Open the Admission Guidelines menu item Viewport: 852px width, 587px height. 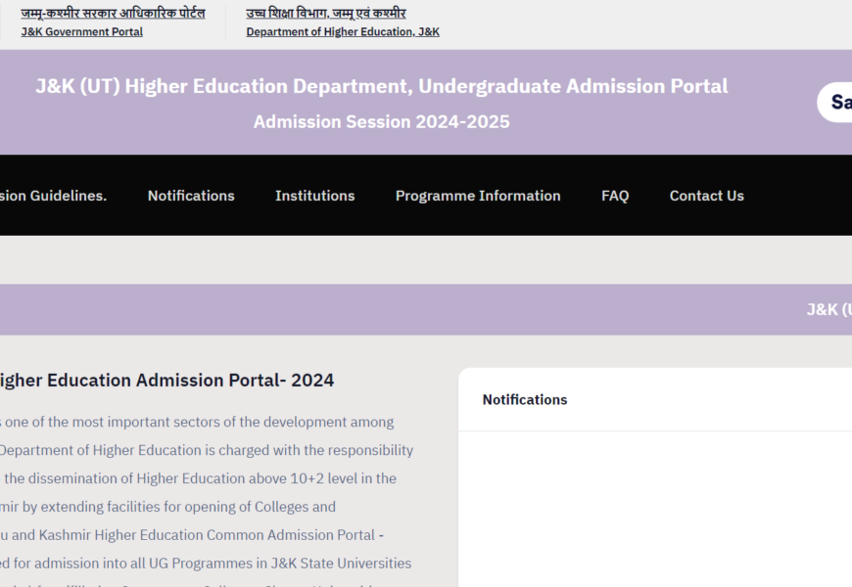[53, 196]
